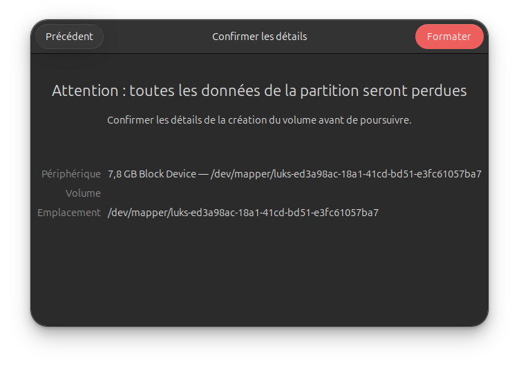Viewport: 519px width, 368px height.
Task: Go back with the Précédent button
Action: (70, 37)
